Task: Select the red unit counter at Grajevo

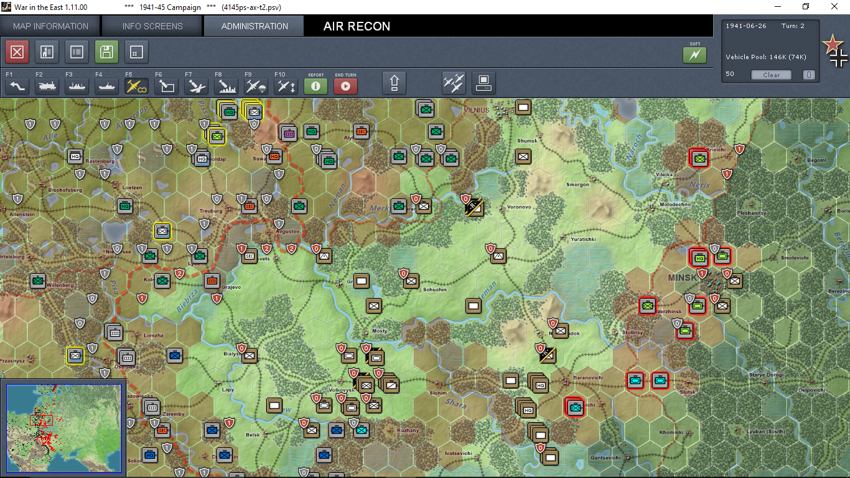Action: pyautogui.click(x=212, y=281)
